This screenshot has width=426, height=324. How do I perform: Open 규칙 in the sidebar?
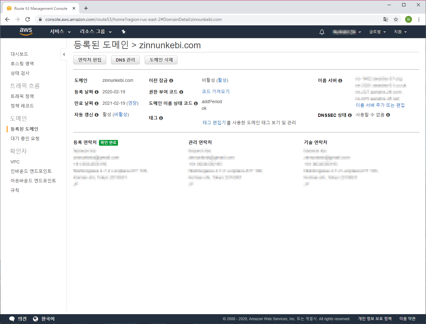point(15,190)
